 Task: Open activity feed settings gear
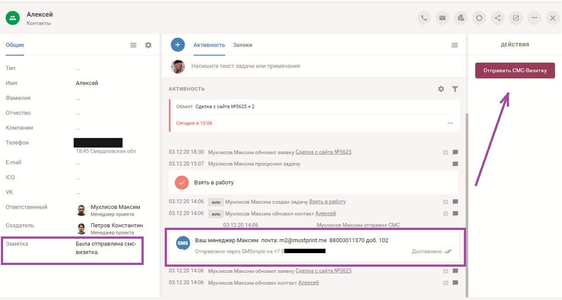coord(441,89)
